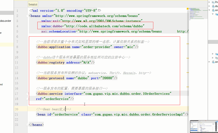
Task: Click the webservice Thrift Hessain comment line
Action: (94, 73)
